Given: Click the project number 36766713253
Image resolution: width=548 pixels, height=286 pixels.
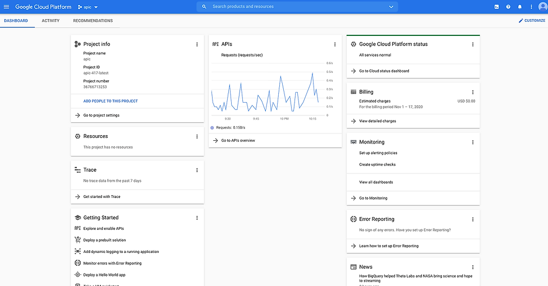Looking at the screenshot, I should pyautogui.click(x=95, y=87).
